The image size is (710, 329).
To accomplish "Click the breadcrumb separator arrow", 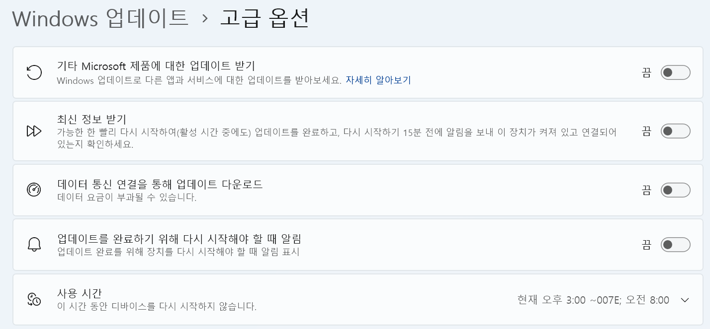I will (204, 18).
